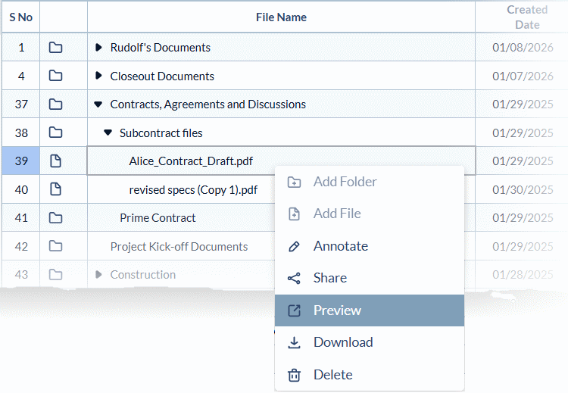Image resolution: width=568 pixels, height=393 pixels.
Task: Click the Share icon in context menu
Action: click(x=295, y=278)
